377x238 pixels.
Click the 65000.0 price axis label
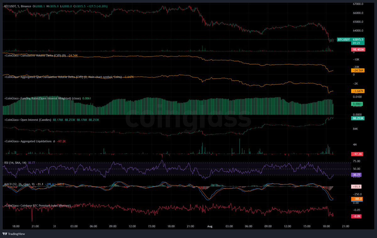[x=358, y=22]
